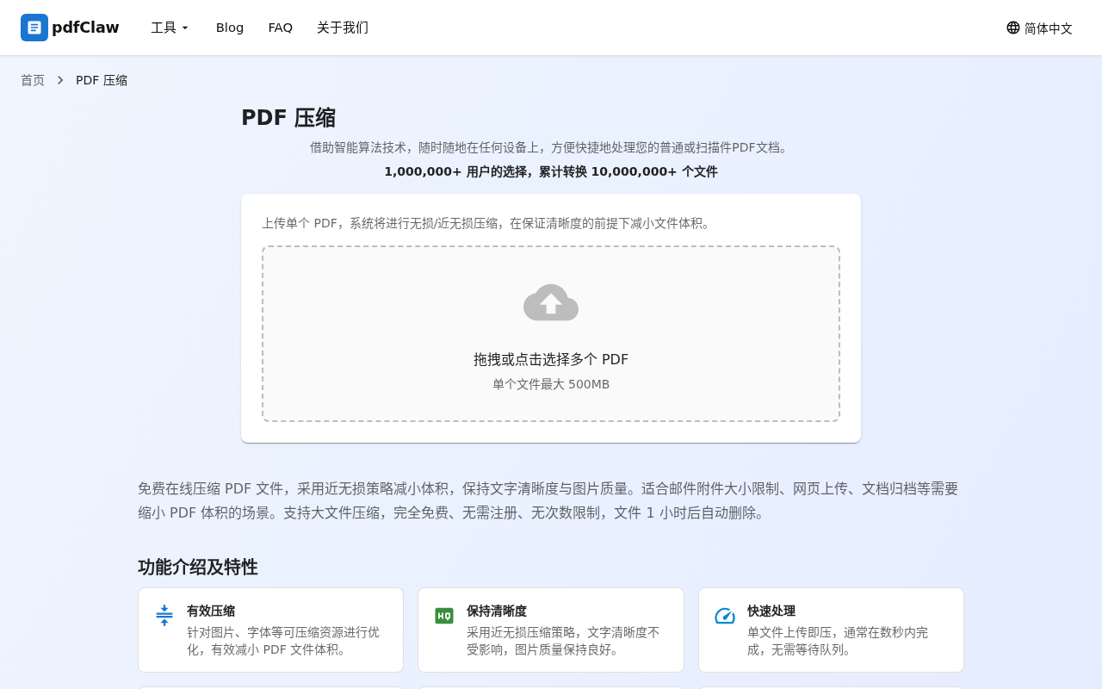Click the 单个文件最大 500MB hint text
The image size is (1102, 689).
(x=551, y=384)
